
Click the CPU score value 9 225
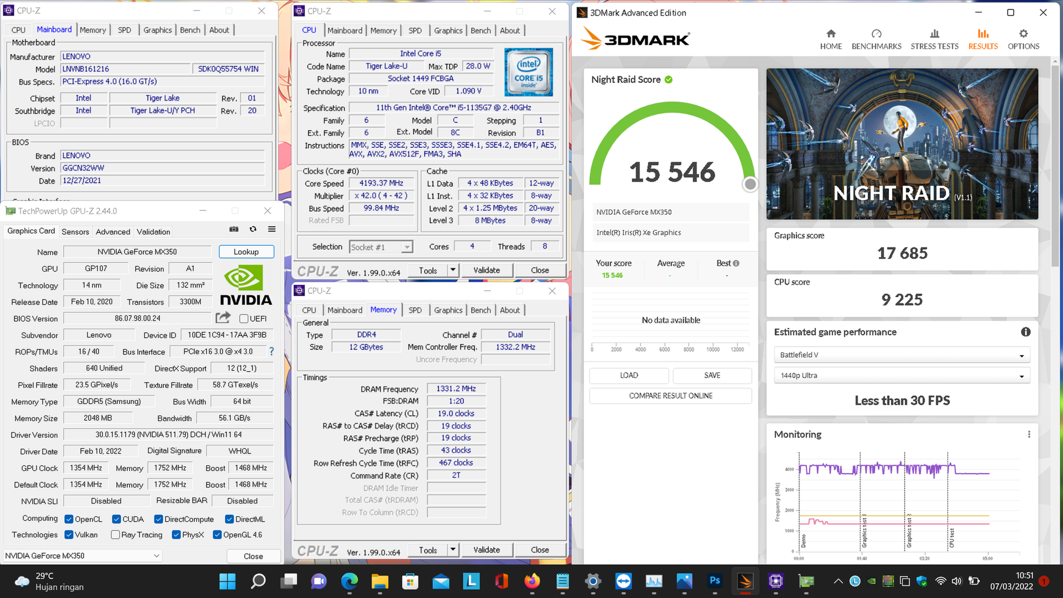coord(902,300)
